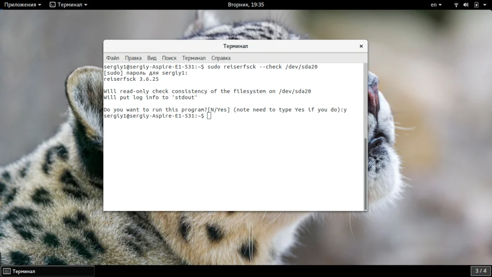Viewport: 492px width, 277px height.
Task: Open the Терминал menu in menubar
Action: 194,58
